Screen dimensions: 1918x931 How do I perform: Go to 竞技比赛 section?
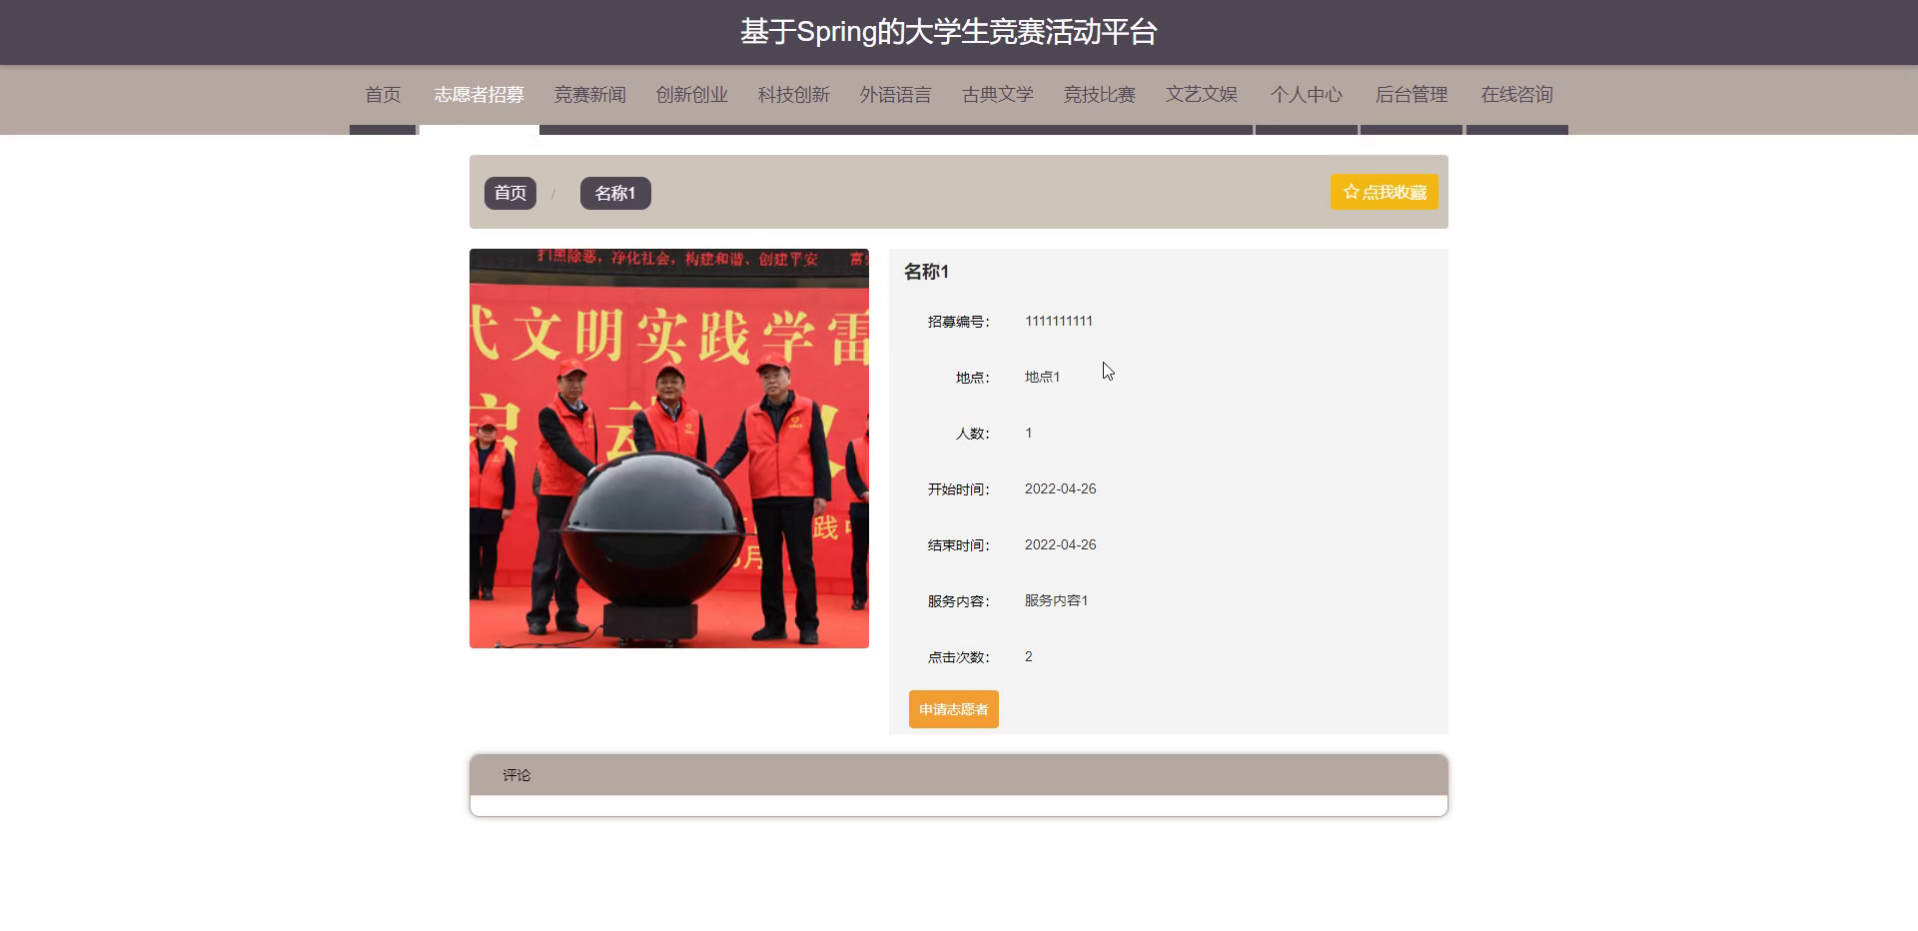pos(1100,95)
